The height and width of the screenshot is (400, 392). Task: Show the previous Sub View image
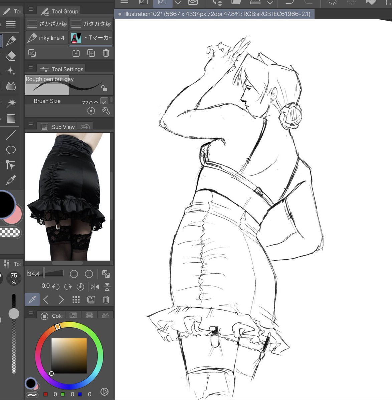point(46,300)
